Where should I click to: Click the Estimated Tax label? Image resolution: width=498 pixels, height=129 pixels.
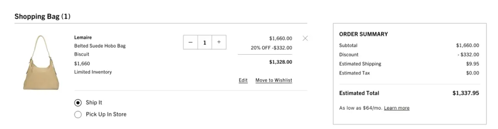tap(355, 73)
